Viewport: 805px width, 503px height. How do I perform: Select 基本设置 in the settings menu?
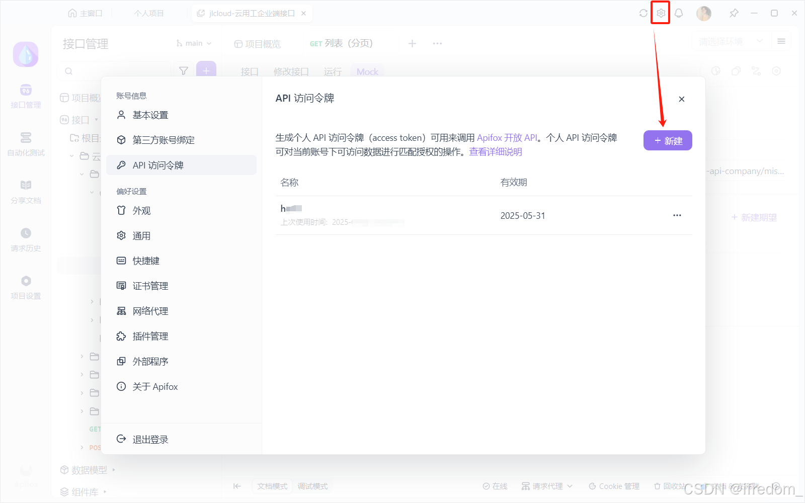click(150, 115)
